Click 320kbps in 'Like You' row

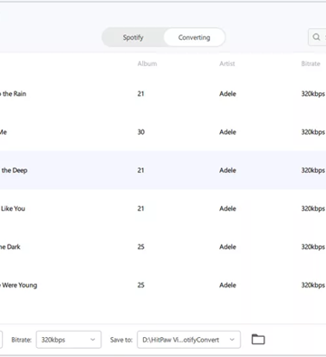[x=313, y=209]
